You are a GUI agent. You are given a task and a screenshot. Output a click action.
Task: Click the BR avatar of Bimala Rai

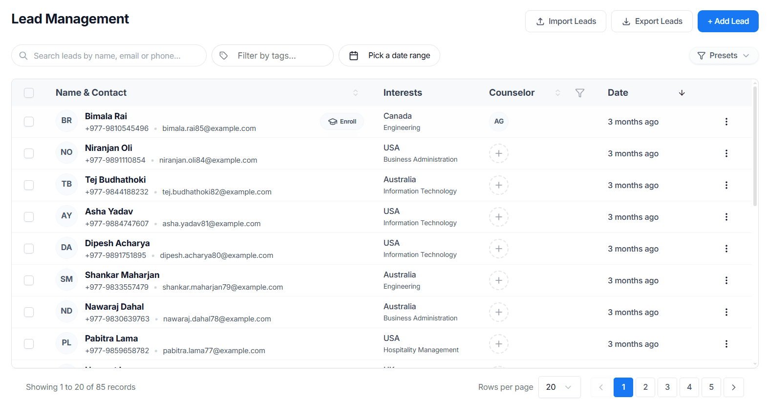click(66, 121)
